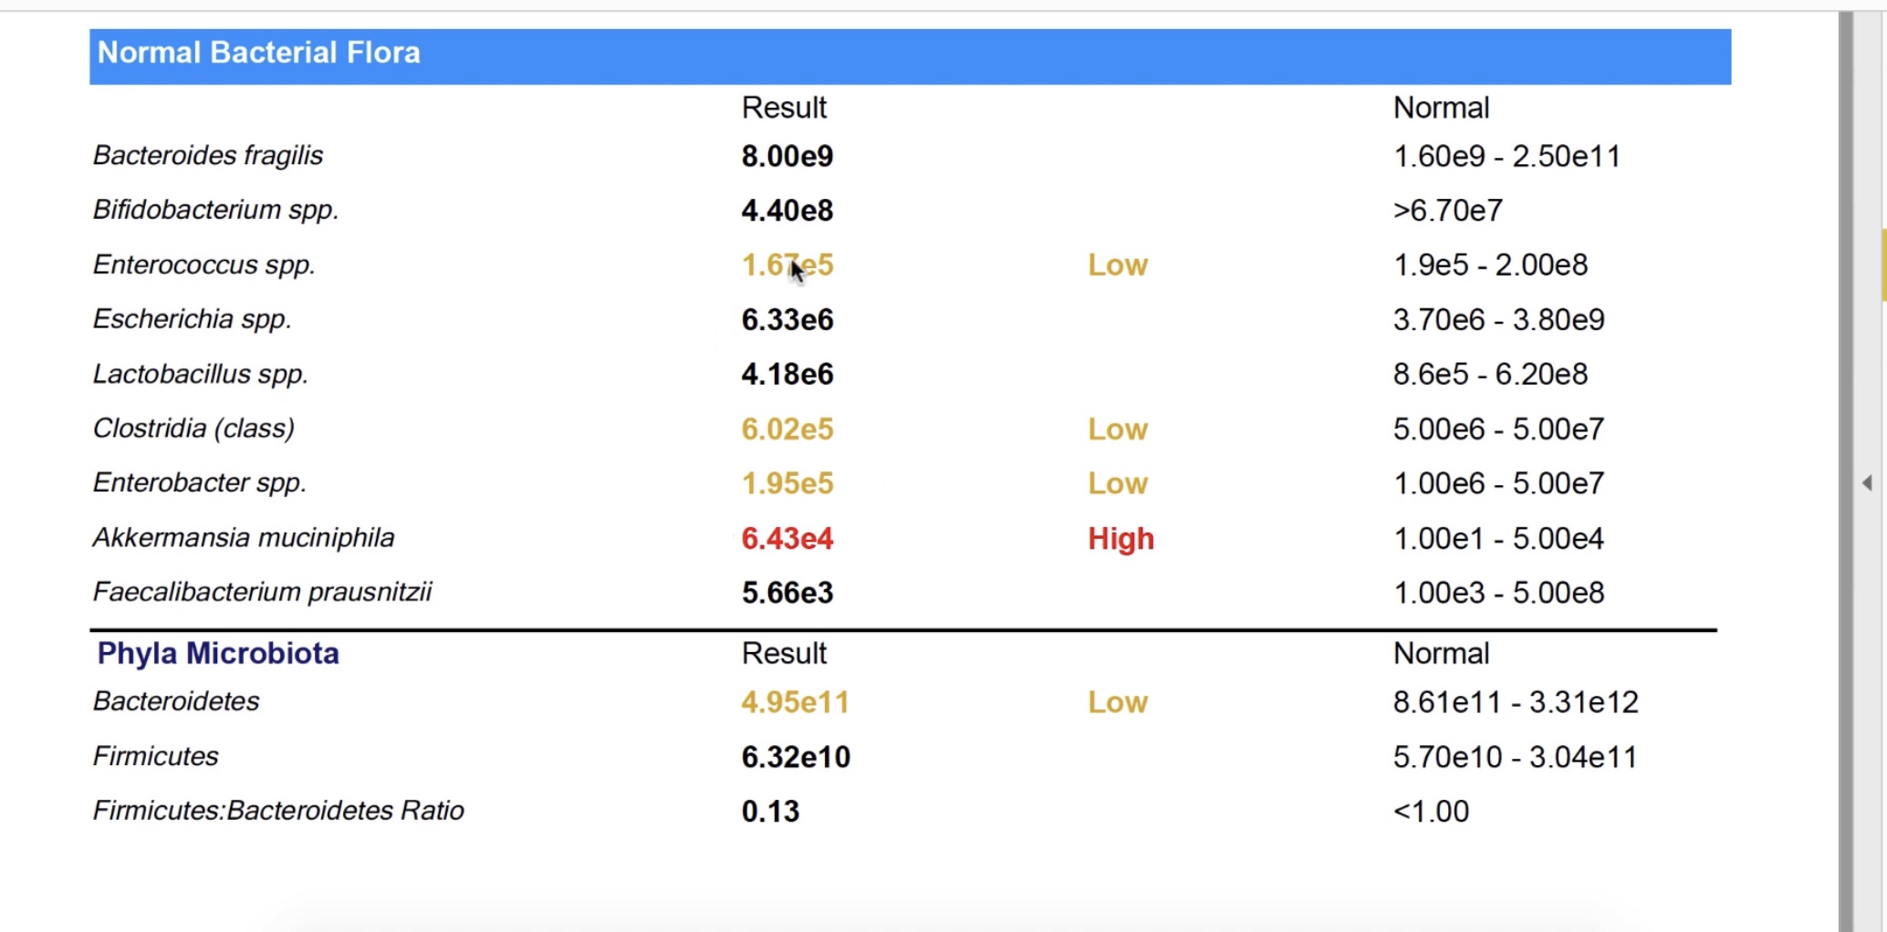Viewport: 1887px width, 932px height.
Task: Click the Enterobacter spp. result 1.95e5
Action: (x=787, y=483)
